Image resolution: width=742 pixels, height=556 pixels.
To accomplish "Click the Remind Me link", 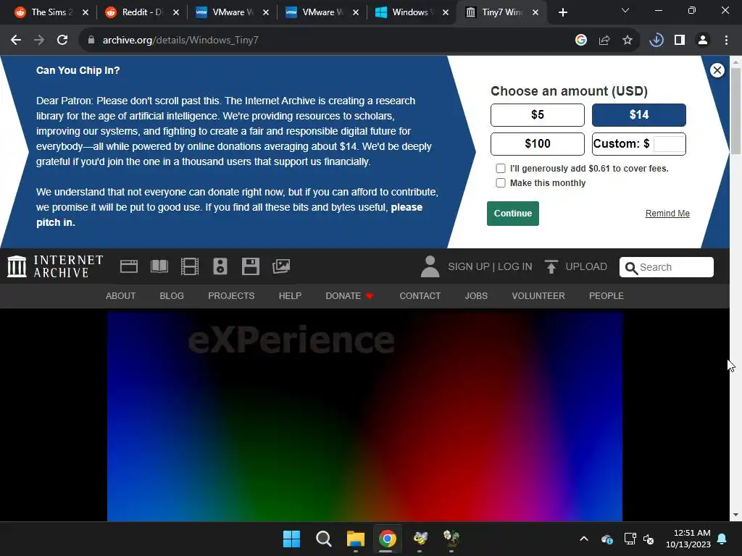I will 667,214.
